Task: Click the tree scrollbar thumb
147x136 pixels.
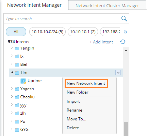Action: tap(126, 129)
